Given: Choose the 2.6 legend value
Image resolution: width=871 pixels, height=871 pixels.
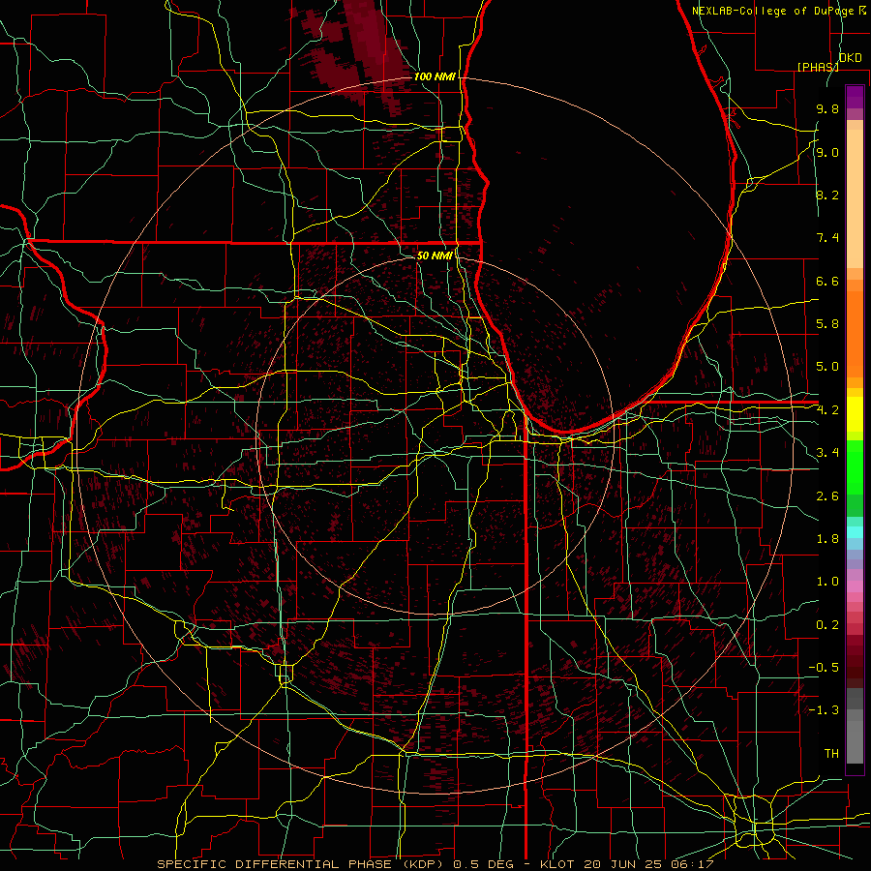Looking at the screenshot, I should coord(827,496).
